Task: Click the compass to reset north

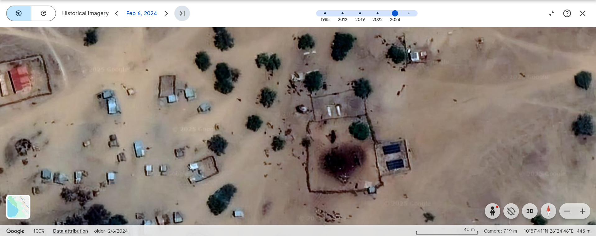Action: coord(548,211)
